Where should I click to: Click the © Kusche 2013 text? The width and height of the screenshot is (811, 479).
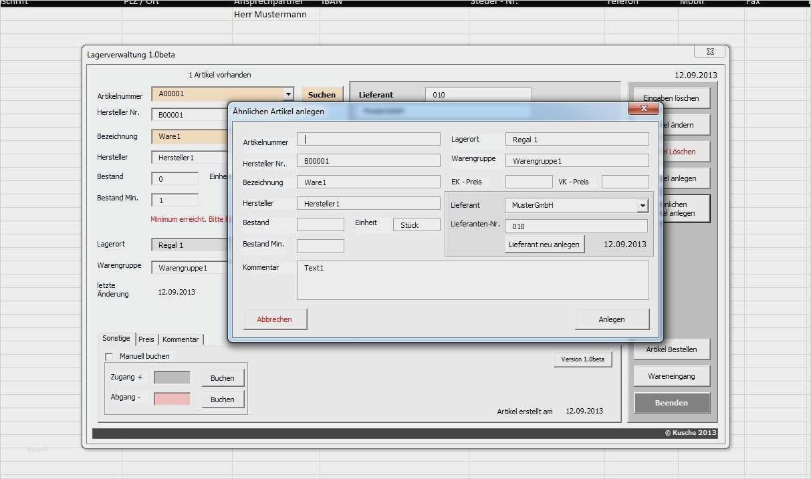click(x=691, y=433)
